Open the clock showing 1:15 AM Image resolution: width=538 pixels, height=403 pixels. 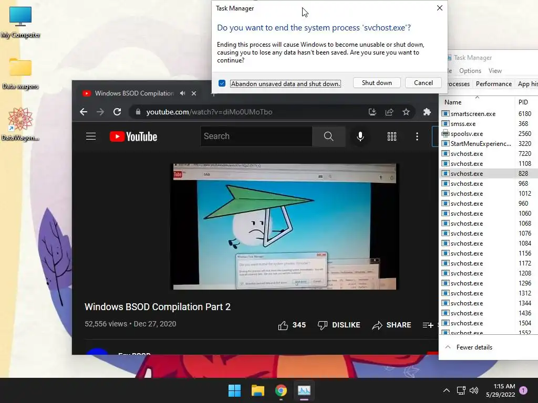coord(501,390)
